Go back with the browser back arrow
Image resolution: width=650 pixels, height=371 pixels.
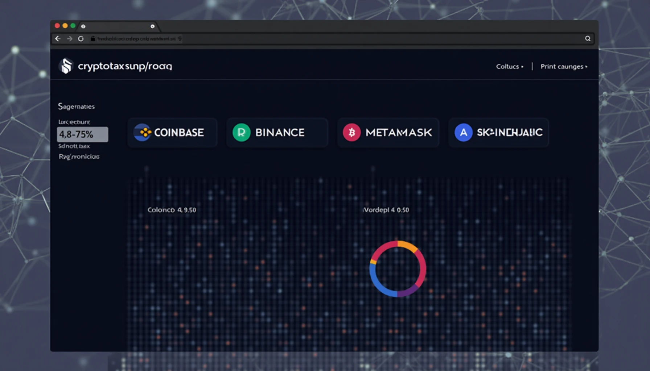point(58,38)
